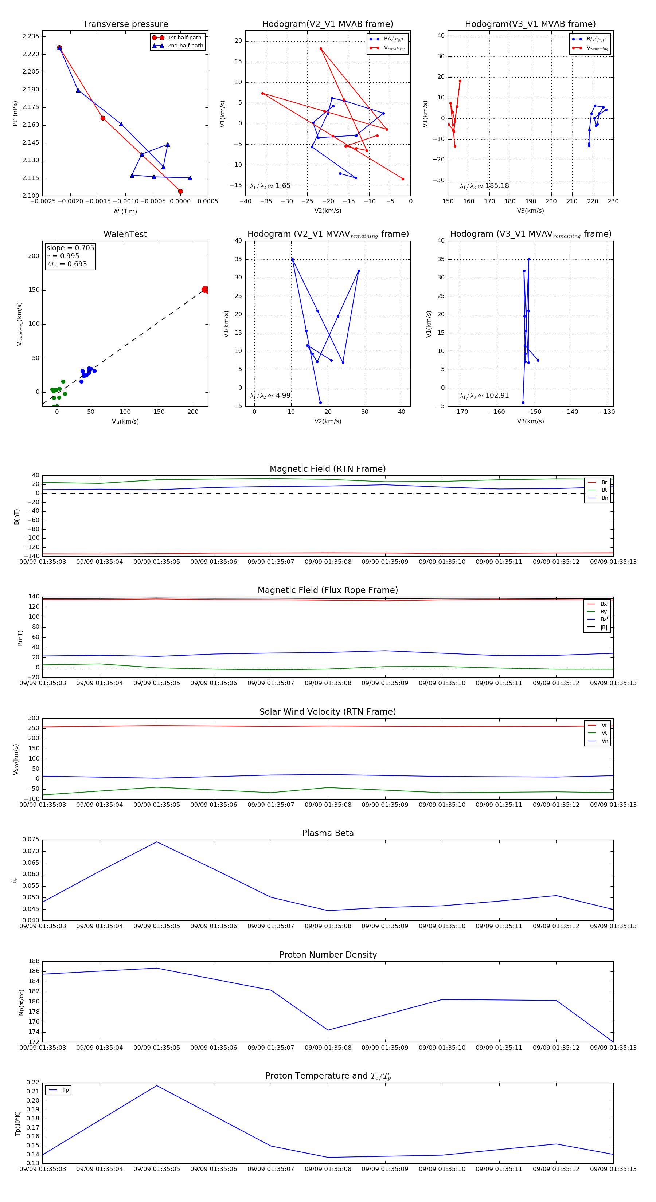The width and height of the screenshot is (656, 1202).
Task: Click the A' (T·m) x-axis label
Action: pyautogui.click(x=125, y=211)
